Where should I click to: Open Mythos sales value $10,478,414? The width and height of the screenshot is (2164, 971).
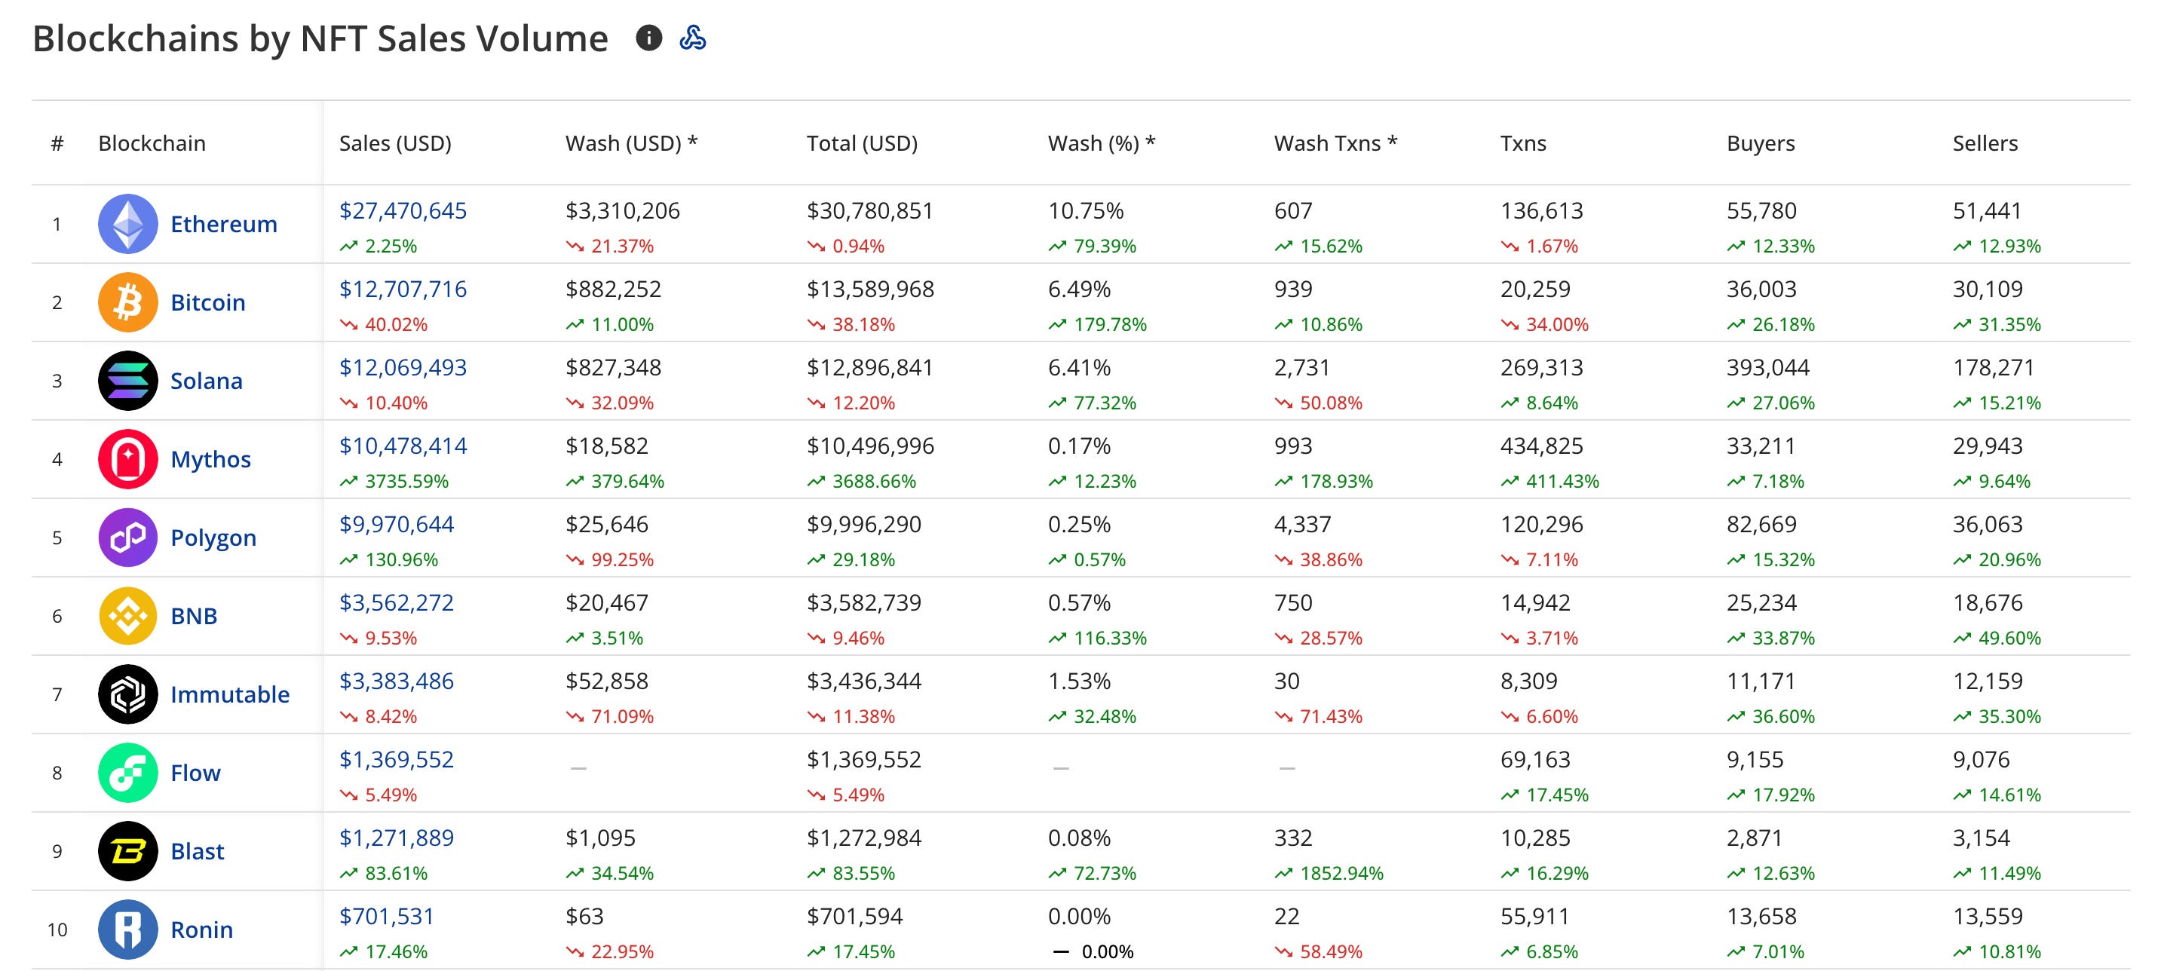coord(403,446)
